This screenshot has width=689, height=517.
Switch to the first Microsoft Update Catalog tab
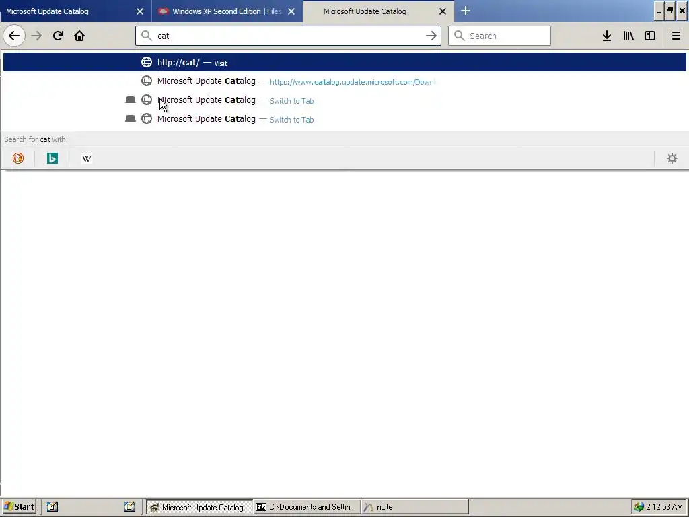pos(75,11)
